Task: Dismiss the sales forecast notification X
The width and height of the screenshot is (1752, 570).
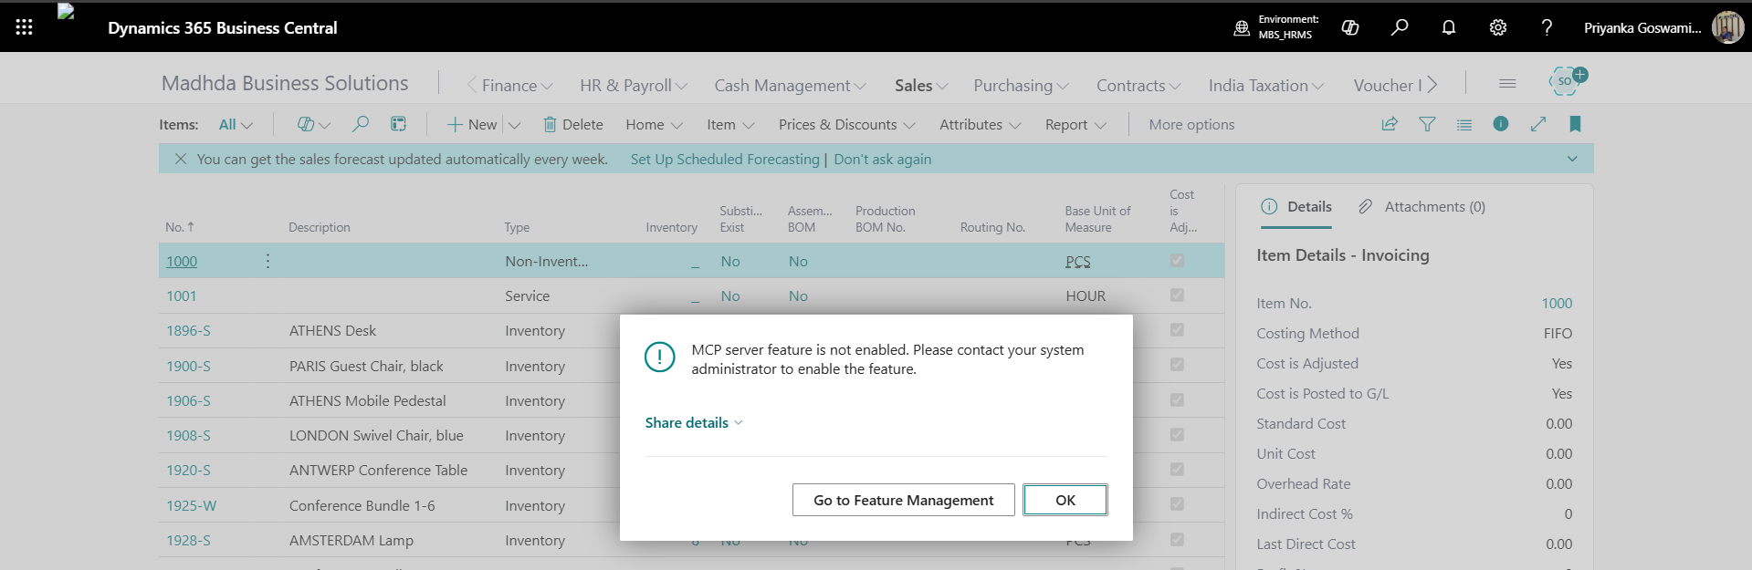Action: (x=181, y=159)
